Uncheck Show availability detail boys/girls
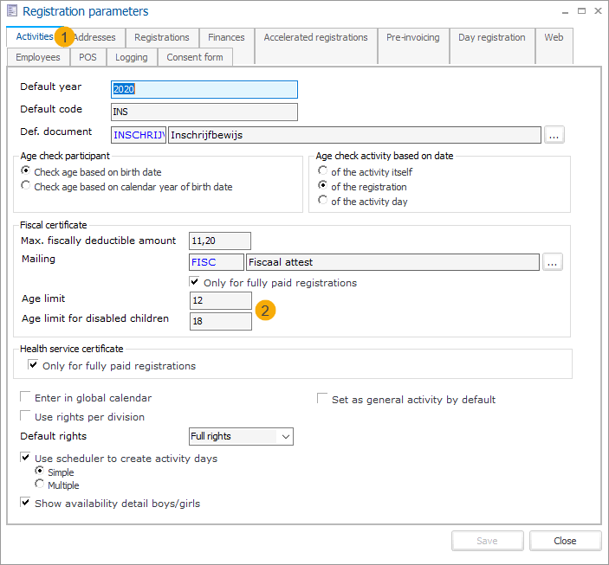 click(x=26, y=503)
